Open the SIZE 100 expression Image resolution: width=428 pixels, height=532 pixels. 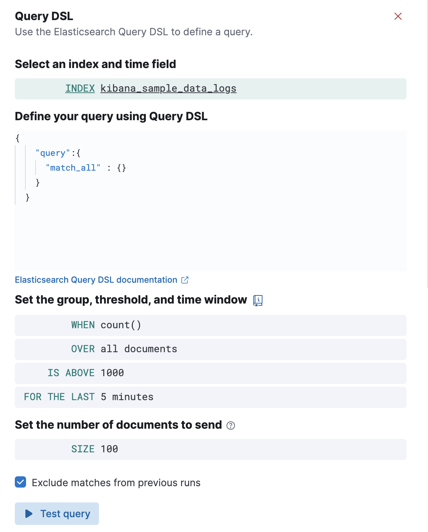click(94, 449)
